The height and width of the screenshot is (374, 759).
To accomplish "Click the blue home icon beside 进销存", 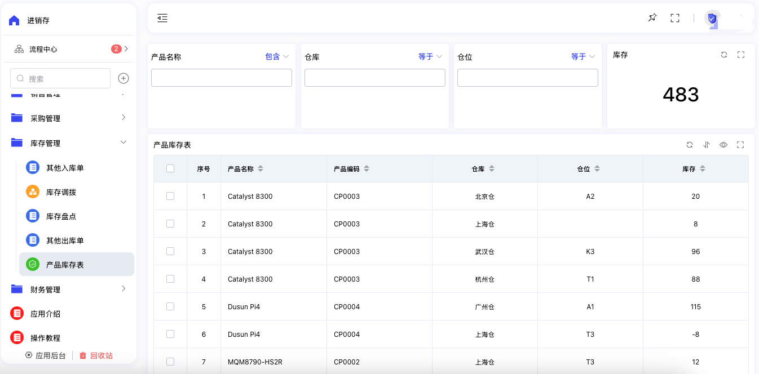I will point(14,20).
